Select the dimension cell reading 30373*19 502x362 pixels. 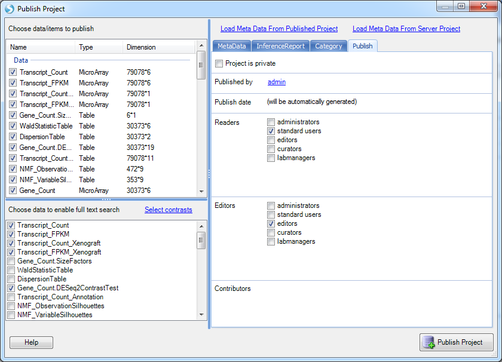(x=140, y=148)
